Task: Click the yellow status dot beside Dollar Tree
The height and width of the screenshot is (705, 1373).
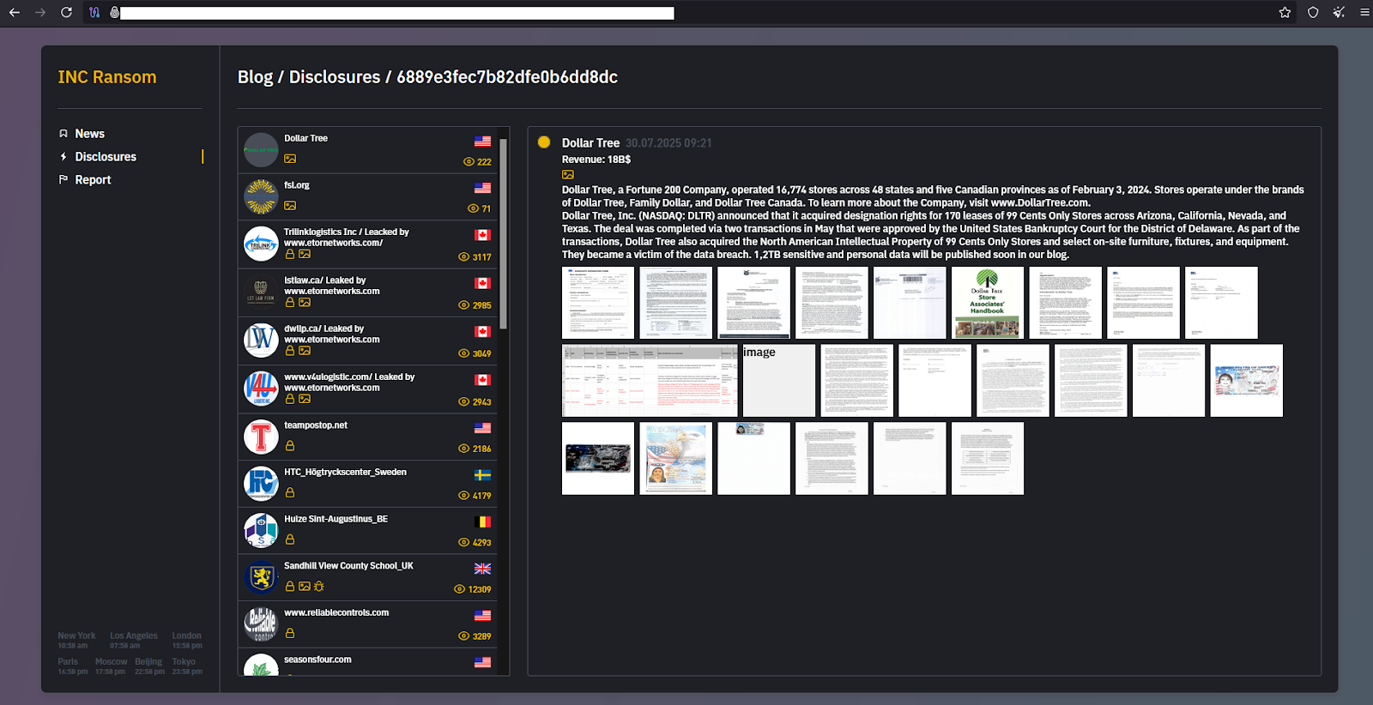Action: tap(544, 142)
